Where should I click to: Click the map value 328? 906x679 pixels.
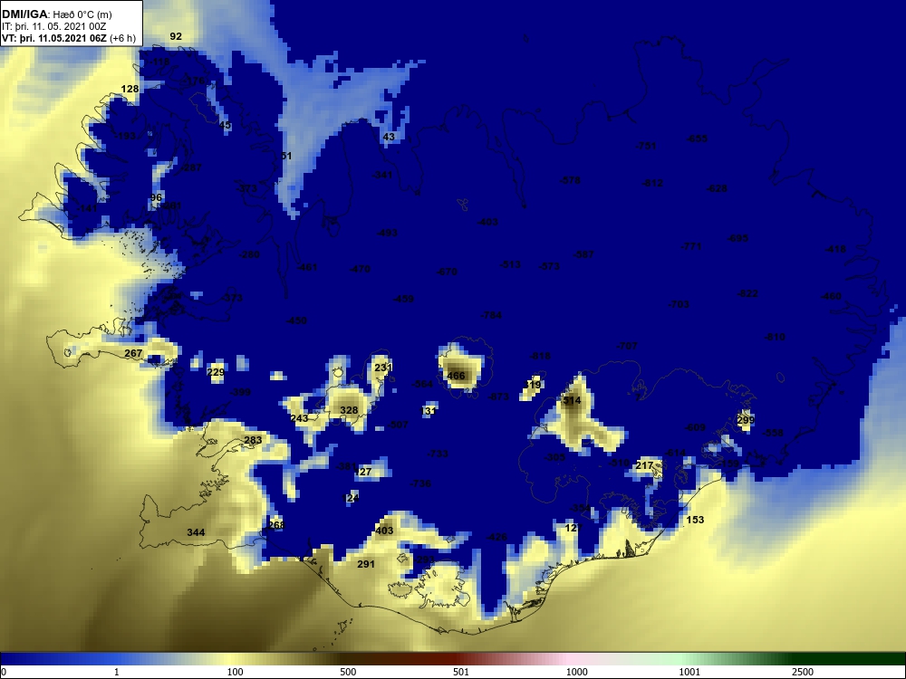(x=349, y=410)
